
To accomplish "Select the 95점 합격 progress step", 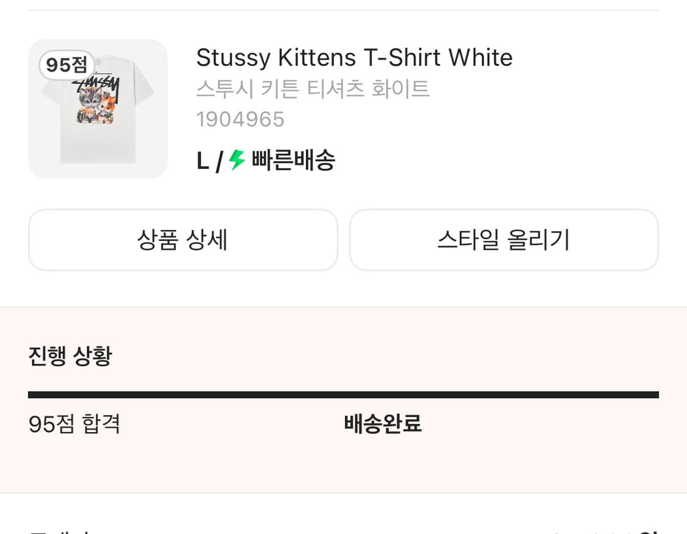I will click(x=75, y=424).
